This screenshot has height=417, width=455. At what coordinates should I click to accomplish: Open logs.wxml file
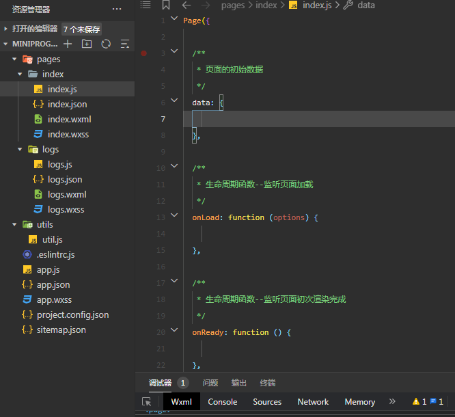click(68, 195)
